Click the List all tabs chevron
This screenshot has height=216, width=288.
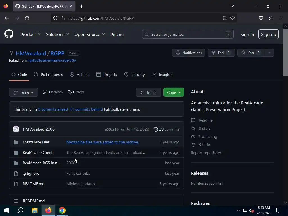pos(232,6)
